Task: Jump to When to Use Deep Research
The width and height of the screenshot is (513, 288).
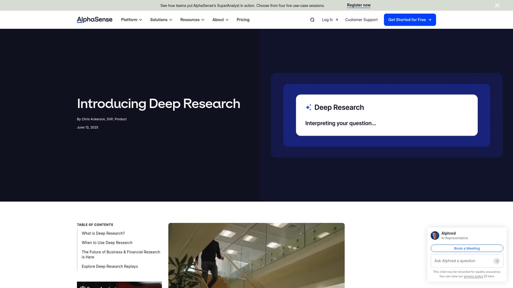Action: pos(107,242)
